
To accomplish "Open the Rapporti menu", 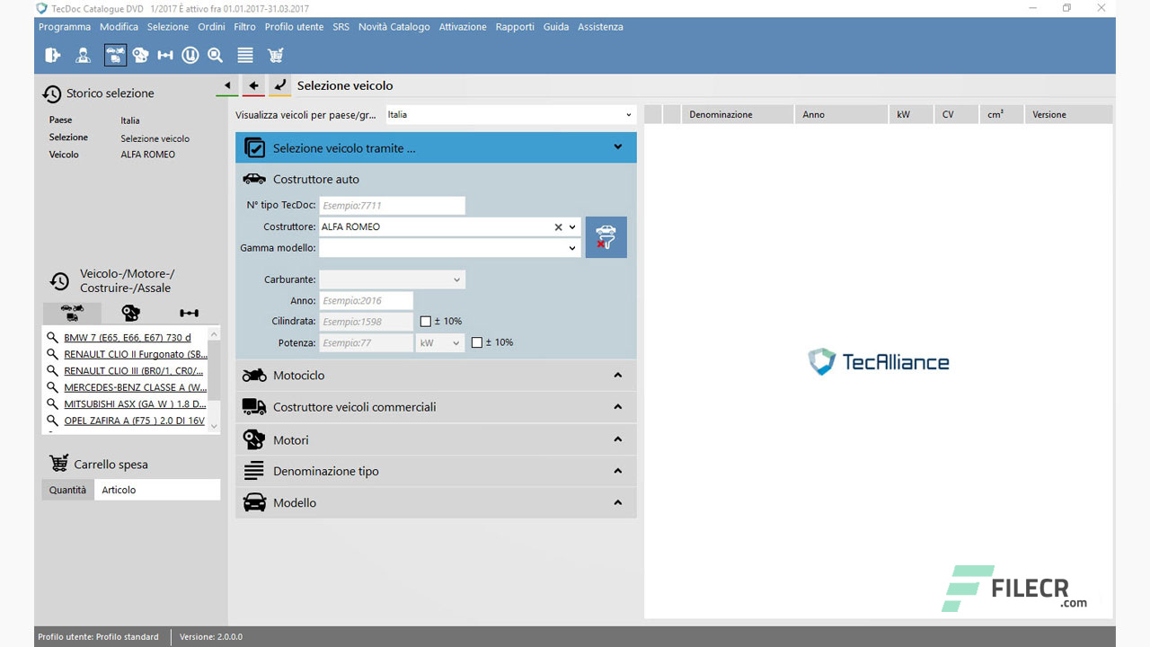I will 515,27.
